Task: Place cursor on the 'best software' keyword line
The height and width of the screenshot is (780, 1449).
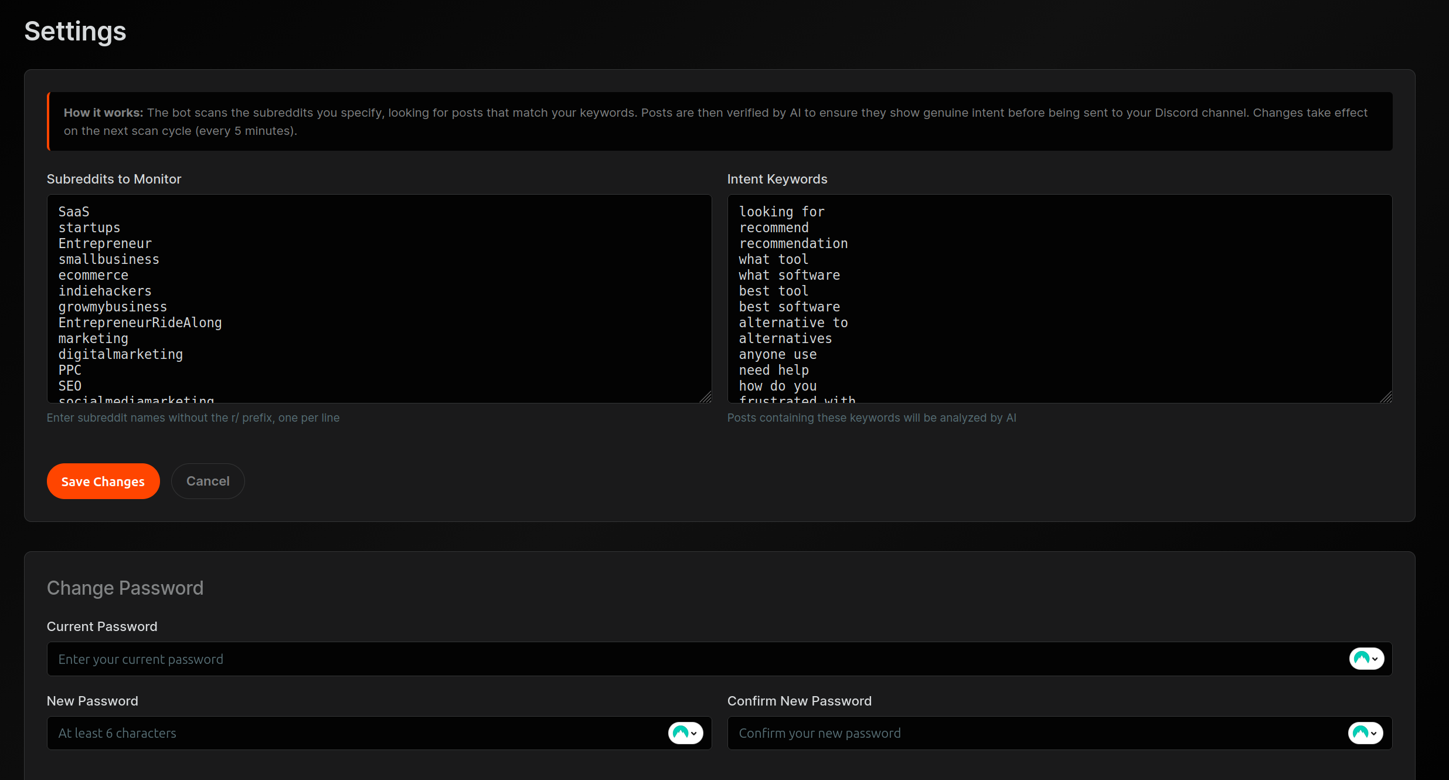Action: [789, 307]
